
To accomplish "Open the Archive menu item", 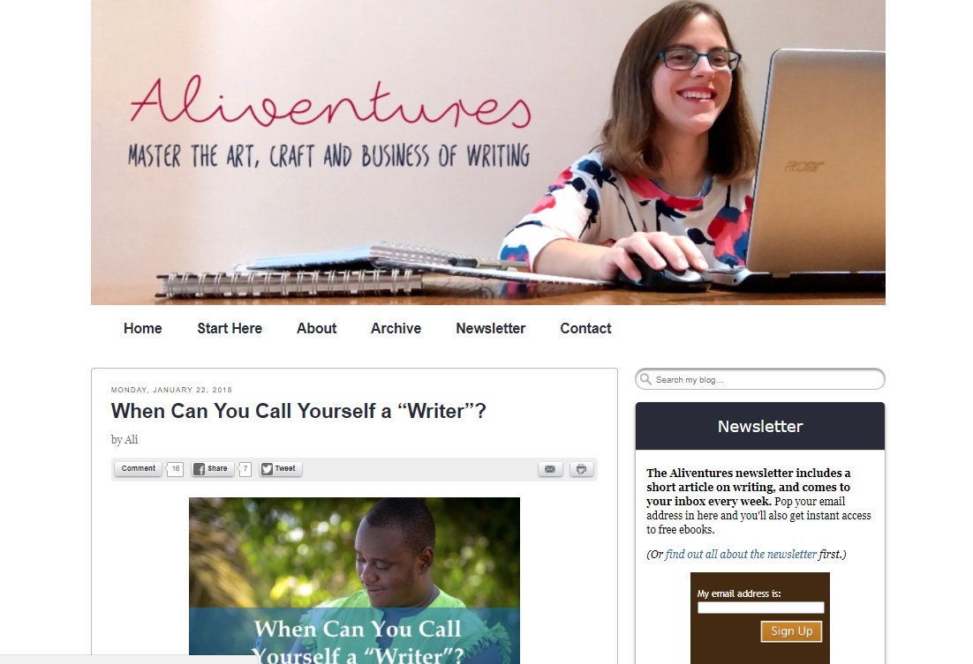I will coord(396,329).
